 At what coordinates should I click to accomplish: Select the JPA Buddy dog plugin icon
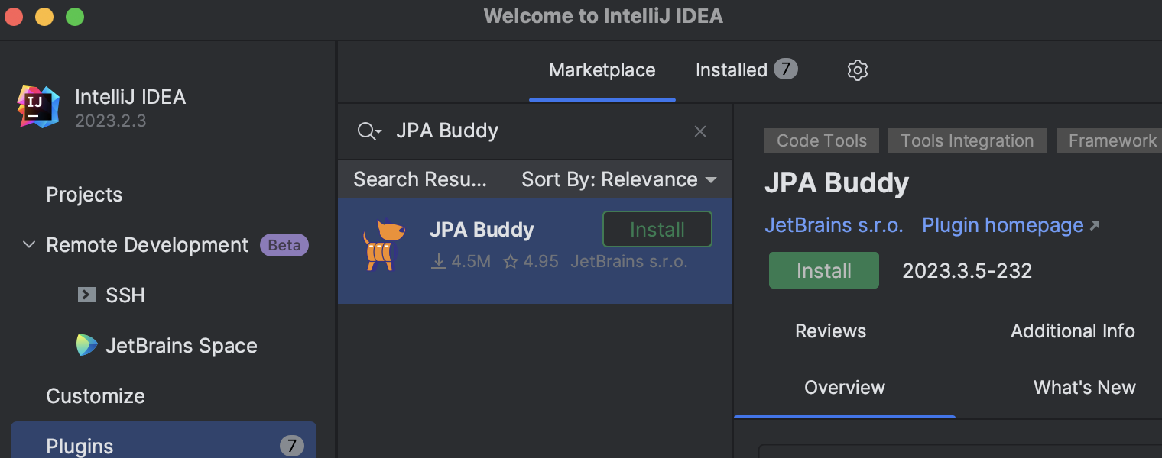point(383,246)
